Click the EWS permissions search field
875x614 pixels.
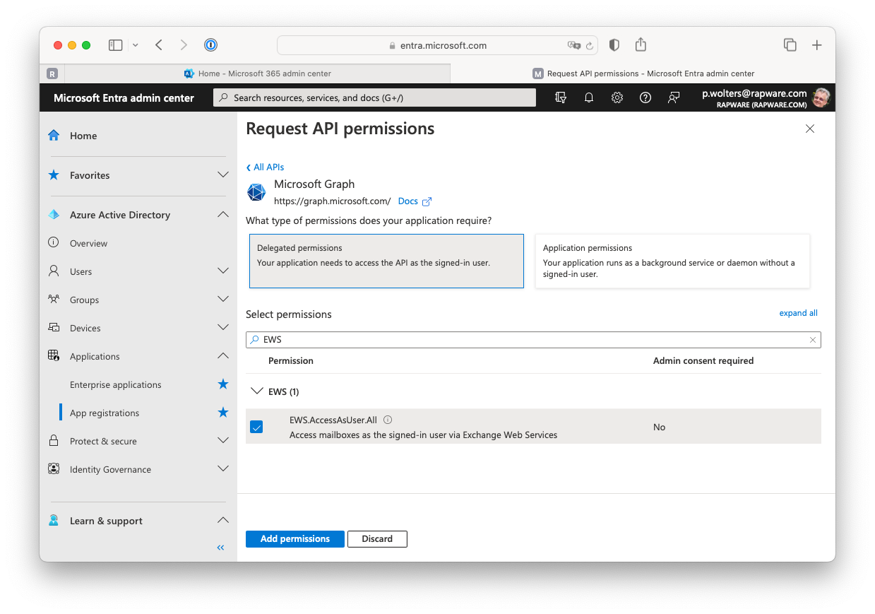[x=533, y=340]
